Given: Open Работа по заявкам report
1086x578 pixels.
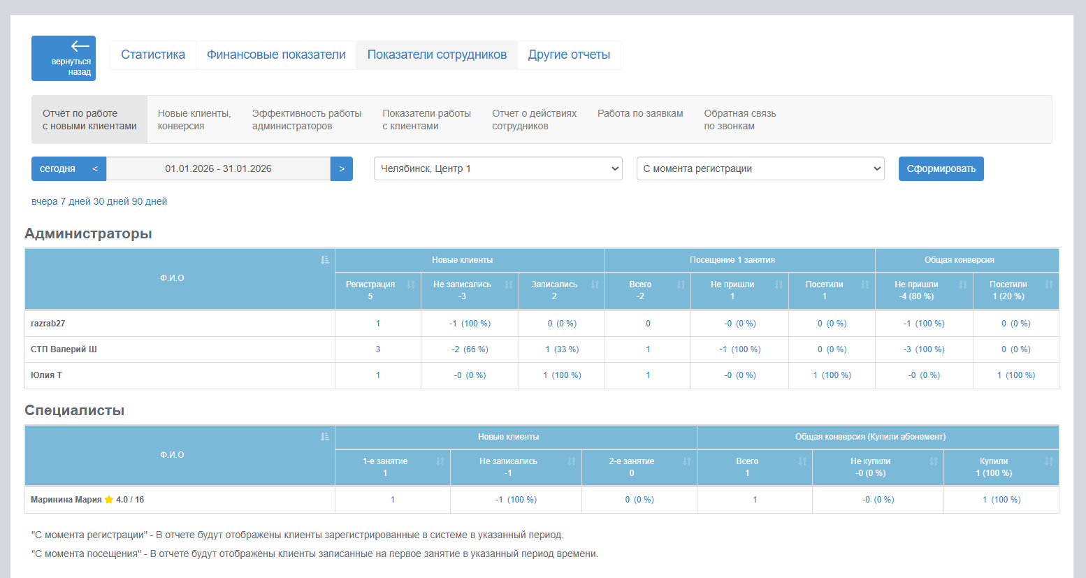Looking at the screenshot, I should (x=640, y=113).
